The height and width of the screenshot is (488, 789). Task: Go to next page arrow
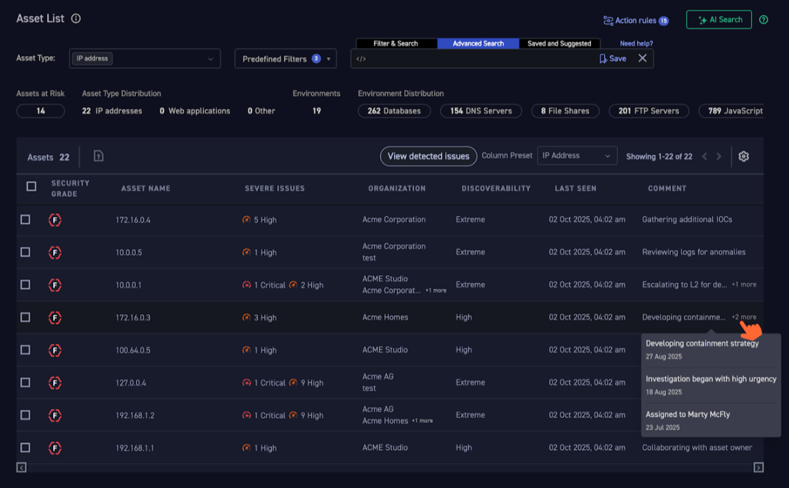719,157
